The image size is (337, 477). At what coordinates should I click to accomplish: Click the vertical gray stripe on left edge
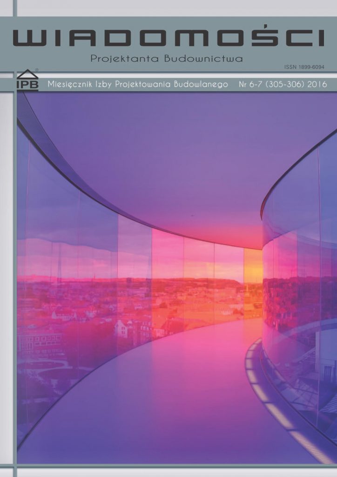[x=15, y=279]
